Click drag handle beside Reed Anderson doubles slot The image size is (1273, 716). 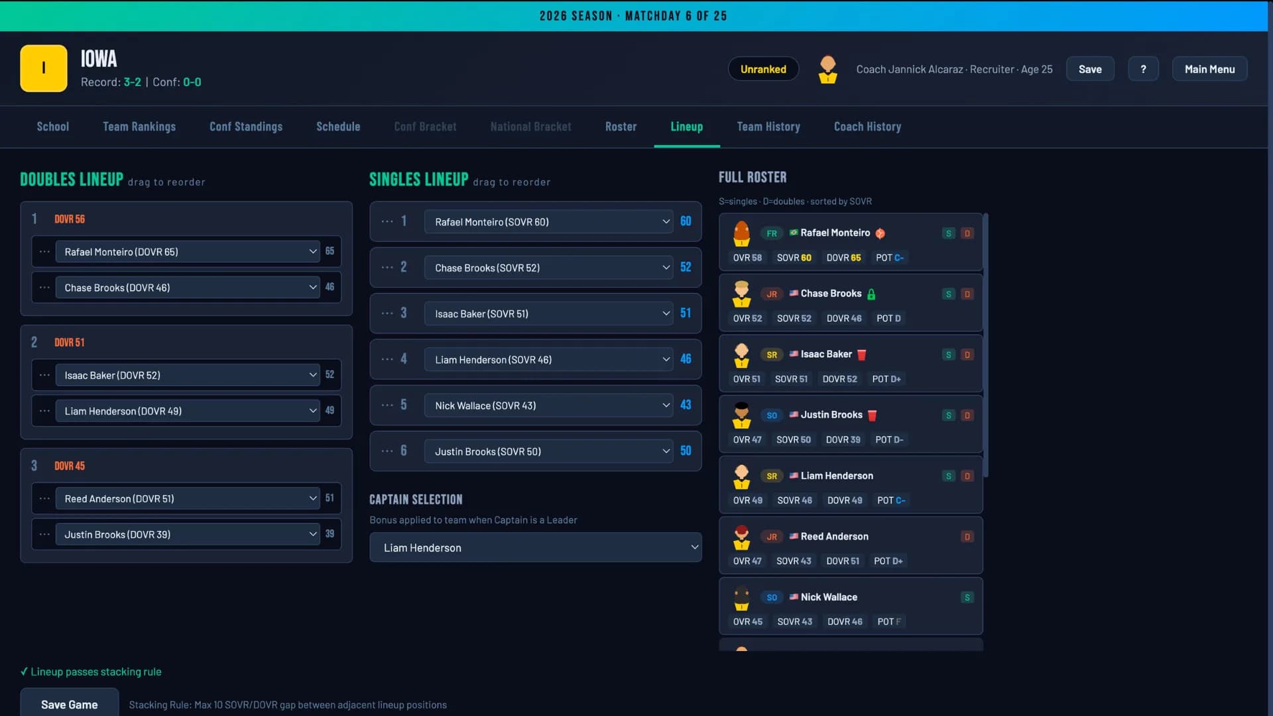[x=44, y=499]
